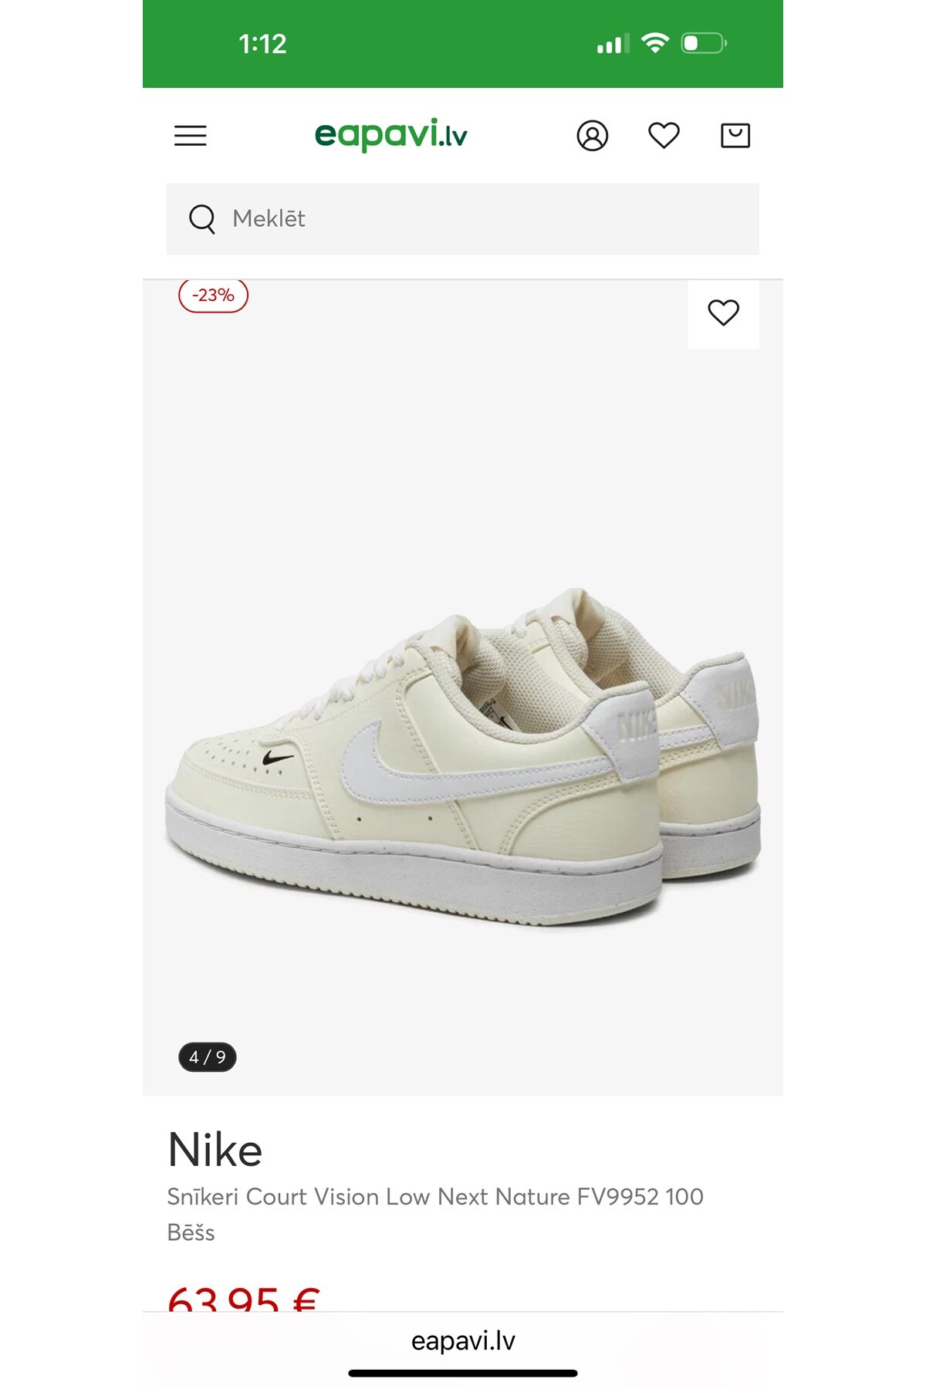Image resolution: width=926 pixels, height=1389 pixels.
Task: Open the hamburger navigation menu
Action: (x=190, y=136)
